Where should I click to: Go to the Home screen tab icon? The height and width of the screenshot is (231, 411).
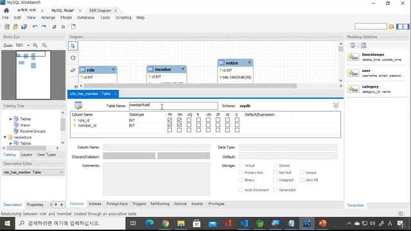pos(6,10)
